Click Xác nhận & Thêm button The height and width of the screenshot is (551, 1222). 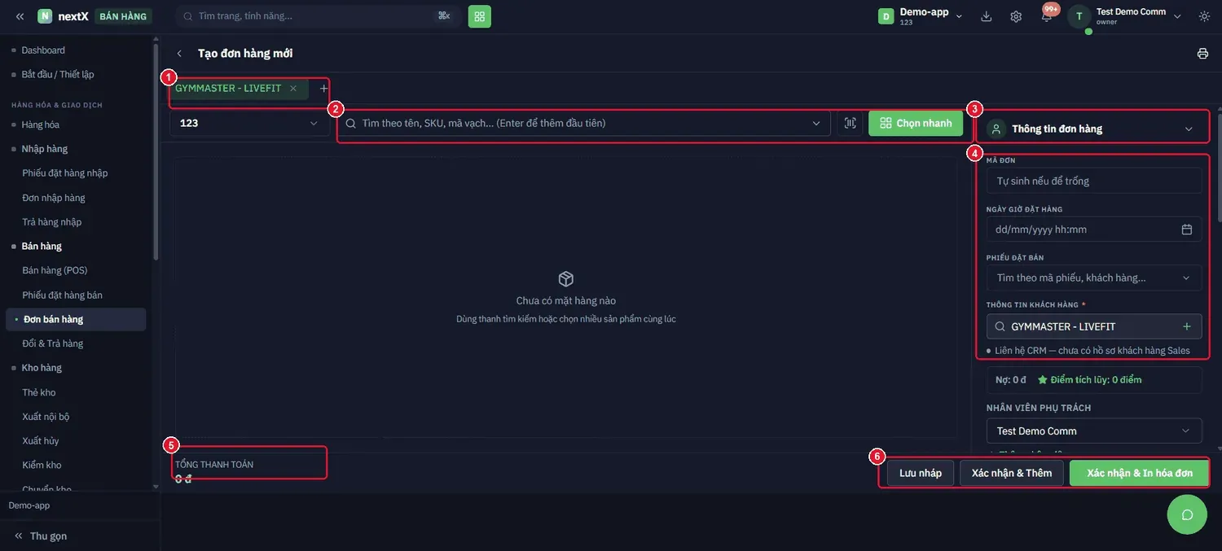[x=1012, y=473]
